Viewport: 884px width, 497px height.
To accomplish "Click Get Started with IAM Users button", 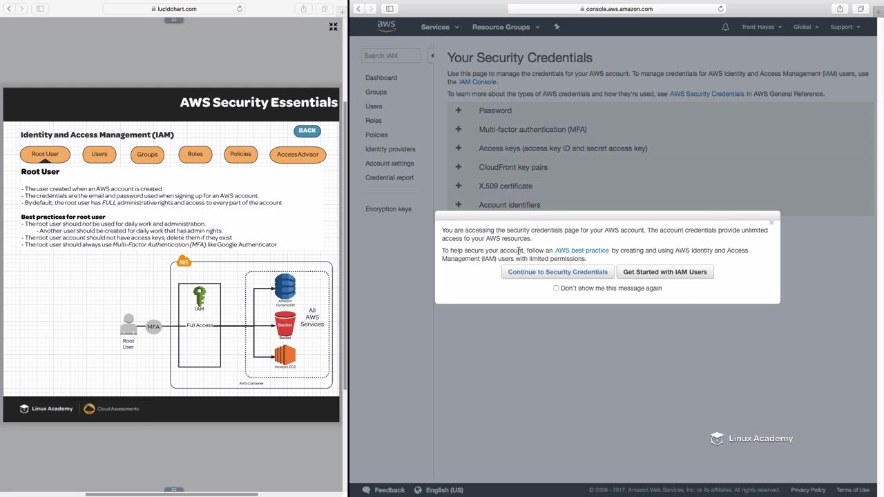I will [x=664, y=272].
